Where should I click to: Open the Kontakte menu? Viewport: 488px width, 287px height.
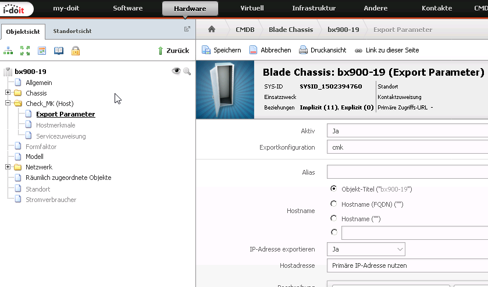pyautogui.click(x=437, y=8)
